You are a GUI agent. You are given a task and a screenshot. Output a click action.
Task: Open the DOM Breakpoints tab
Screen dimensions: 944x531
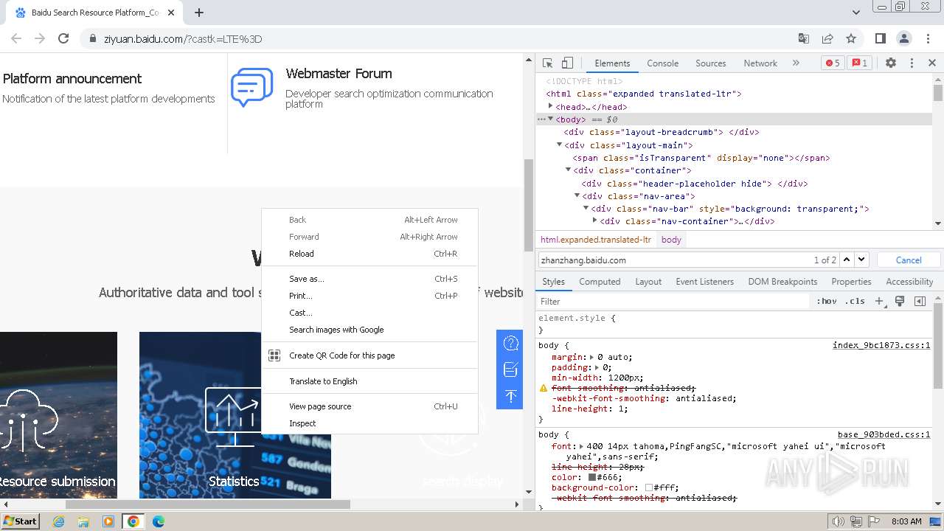click(x=782, y=282)
